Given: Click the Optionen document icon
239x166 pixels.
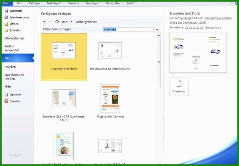Looking at the screenshot, I should (6, 94).
